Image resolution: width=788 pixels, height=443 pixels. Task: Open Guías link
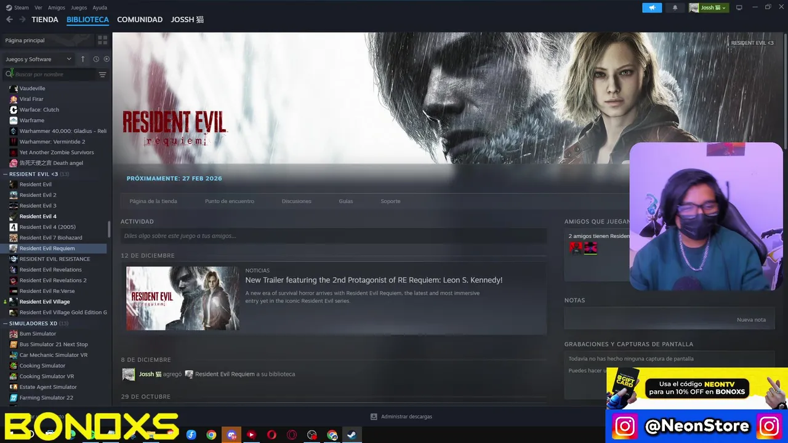point(346,201)
